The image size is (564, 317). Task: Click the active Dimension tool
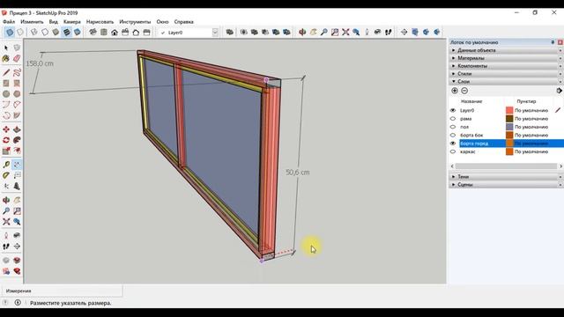[x=17, y=165]
